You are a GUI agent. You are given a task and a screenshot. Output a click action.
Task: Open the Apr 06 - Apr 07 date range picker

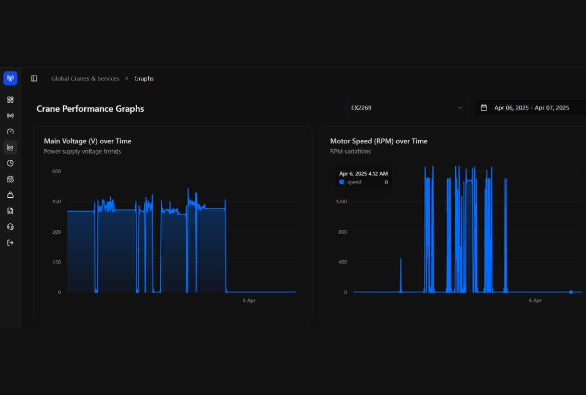[531, 108]
